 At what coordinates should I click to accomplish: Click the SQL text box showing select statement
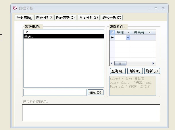(133, 86)
